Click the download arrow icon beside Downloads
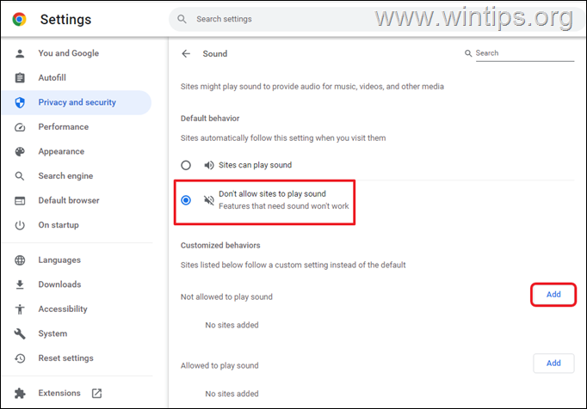The height and width of the screenshot is (409, 587). click(x=20, y=284)
